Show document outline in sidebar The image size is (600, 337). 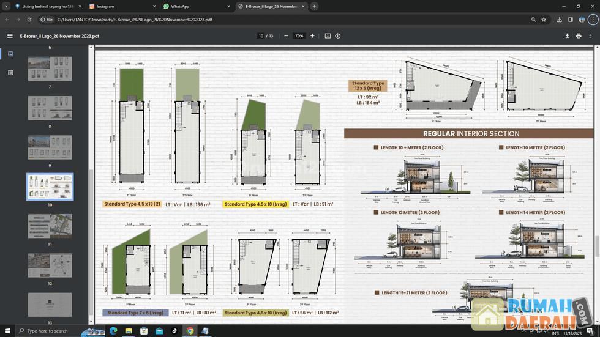[10, 73]
